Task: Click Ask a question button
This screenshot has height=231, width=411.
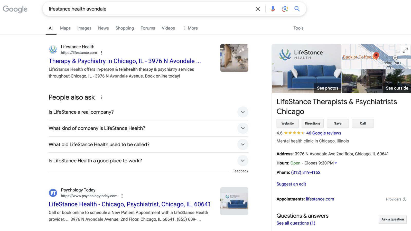Action: pos(393,219)
